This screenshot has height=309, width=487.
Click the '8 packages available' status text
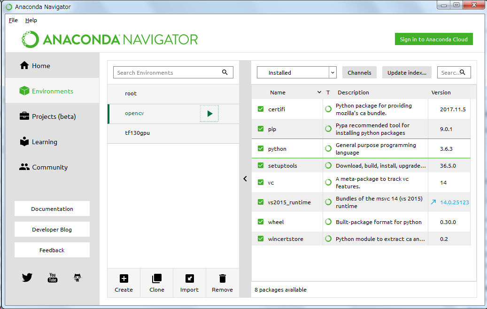coord(280,289)
